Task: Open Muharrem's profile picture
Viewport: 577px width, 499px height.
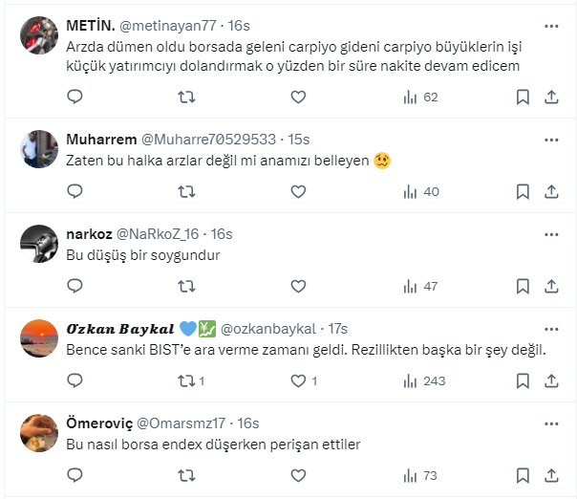Action: [x=41, y=146]
